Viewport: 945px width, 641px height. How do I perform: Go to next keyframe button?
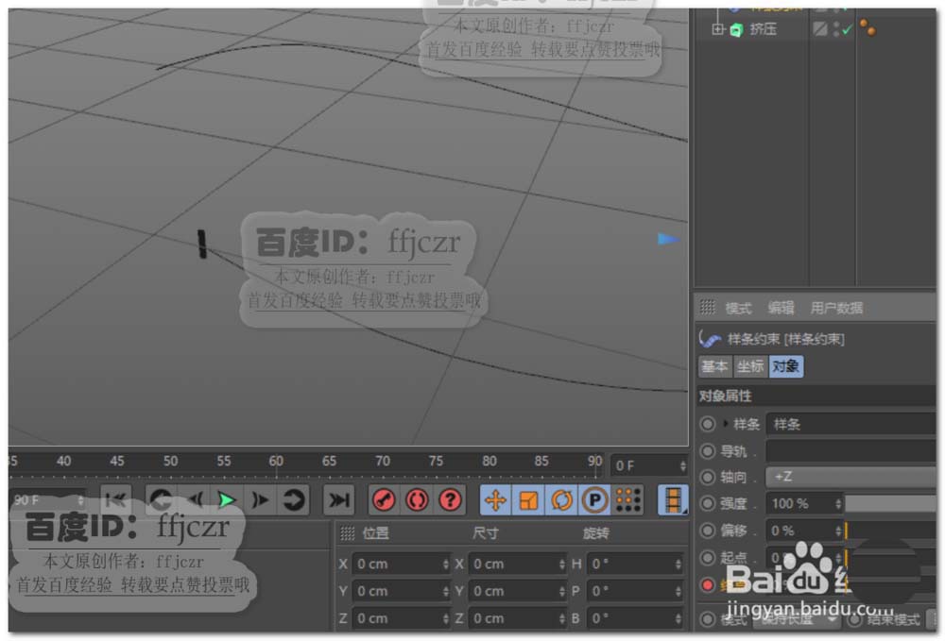[293, 499]
